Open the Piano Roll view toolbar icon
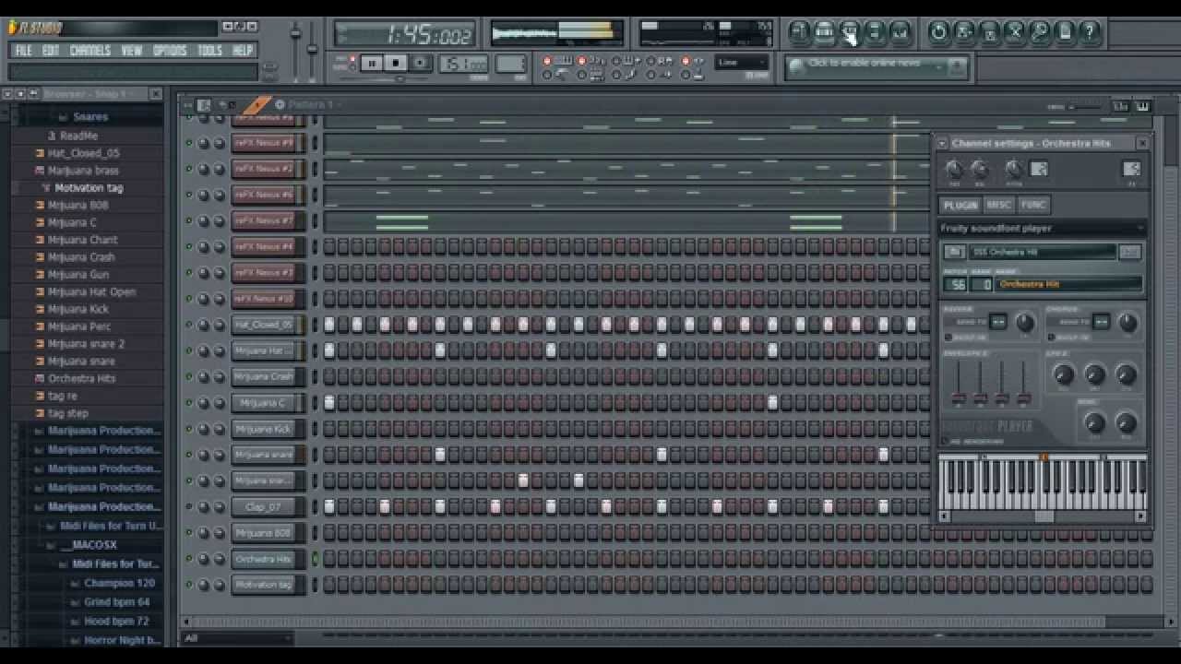 [x=849, y=32]
